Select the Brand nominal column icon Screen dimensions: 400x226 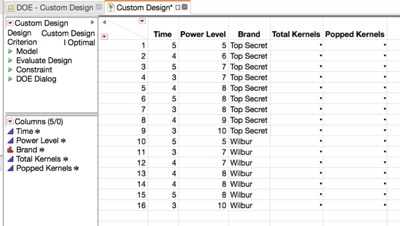tap(10, 150)
